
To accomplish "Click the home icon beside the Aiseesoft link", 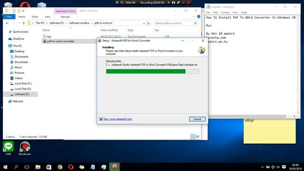I will pos(101,119).
